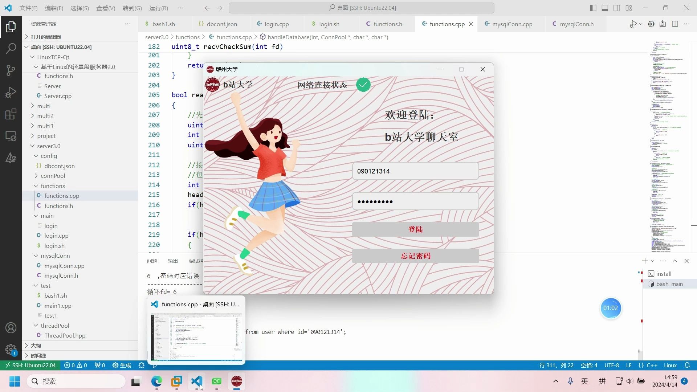Click the SSH: Ubuntu22.04 remote indicator
This screenshot has width=697, height=392.
point(30,366)
